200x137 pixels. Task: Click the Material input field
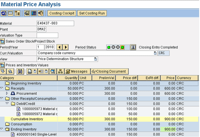point(55,24)
